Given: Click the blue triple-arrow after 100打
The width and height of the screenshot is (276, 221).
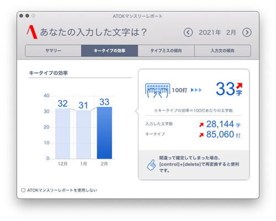Looking at the screenshot, I should coord(197,90).
